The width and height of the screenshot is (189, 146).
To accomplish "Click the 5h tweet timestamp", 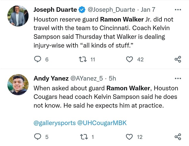I will 112,78.
